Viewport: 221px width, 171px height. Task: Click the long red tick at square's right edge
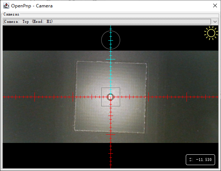tap(148, 97)
